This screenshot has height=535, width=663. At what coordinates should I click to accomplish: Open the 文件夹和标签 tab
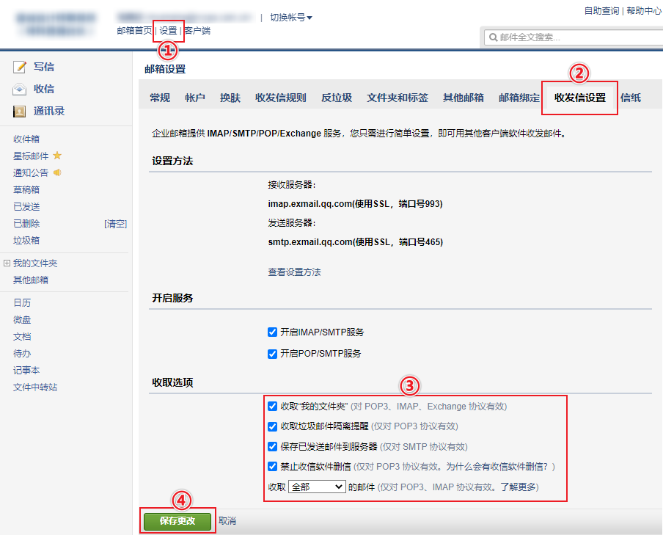[397, 98]
